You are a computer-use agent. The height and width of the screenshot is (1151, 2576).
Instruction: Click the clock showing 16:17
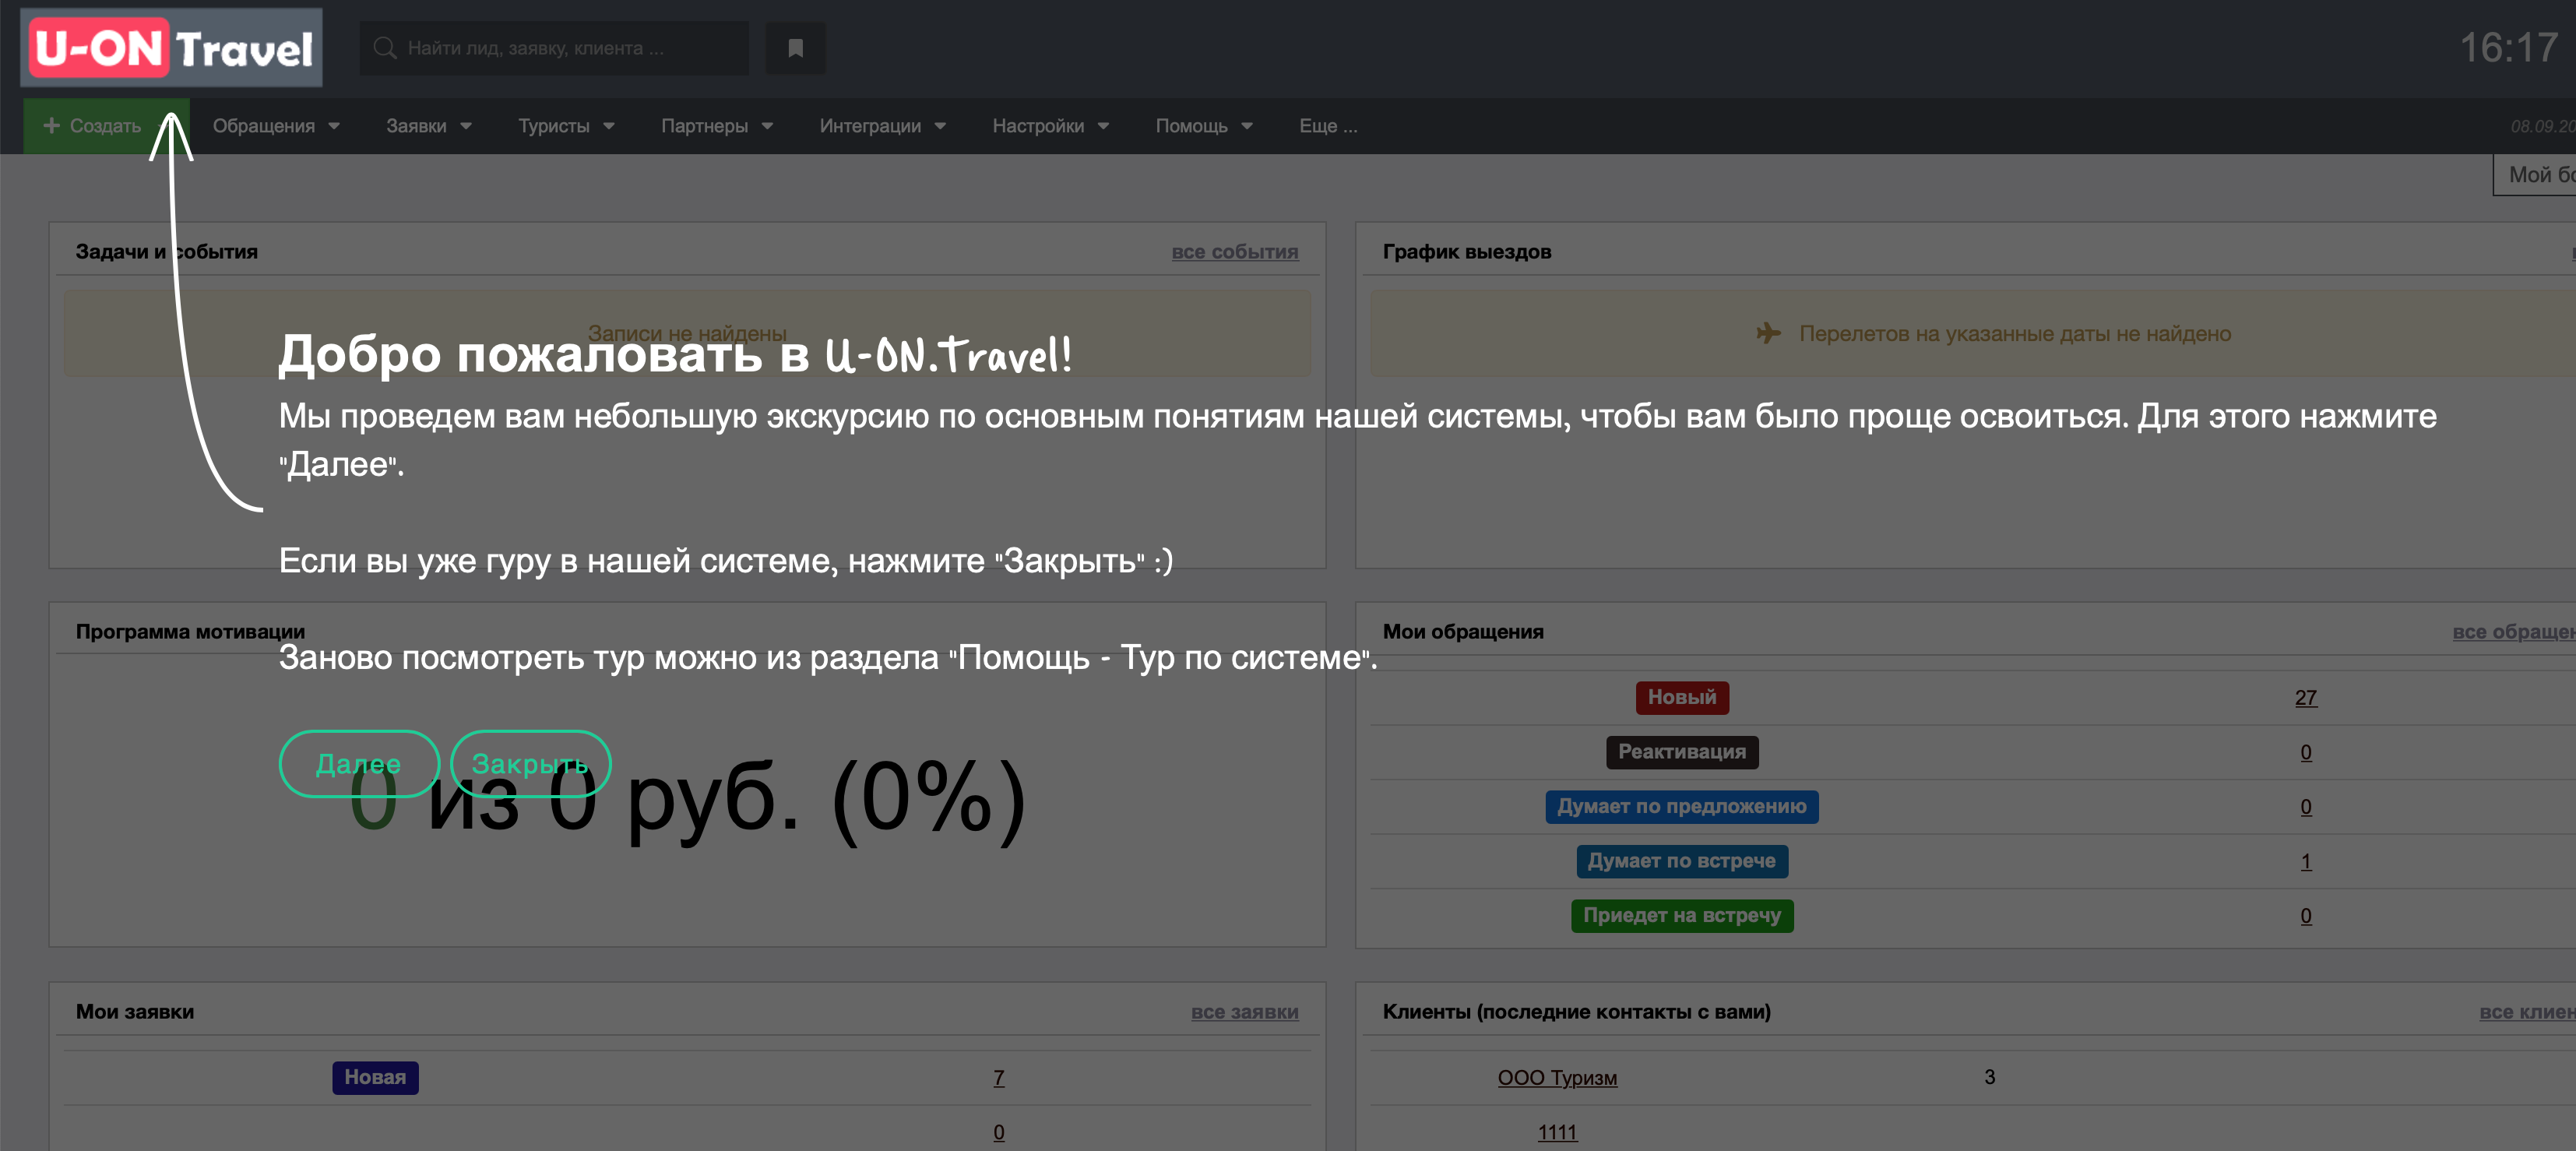click(2508, 48)
